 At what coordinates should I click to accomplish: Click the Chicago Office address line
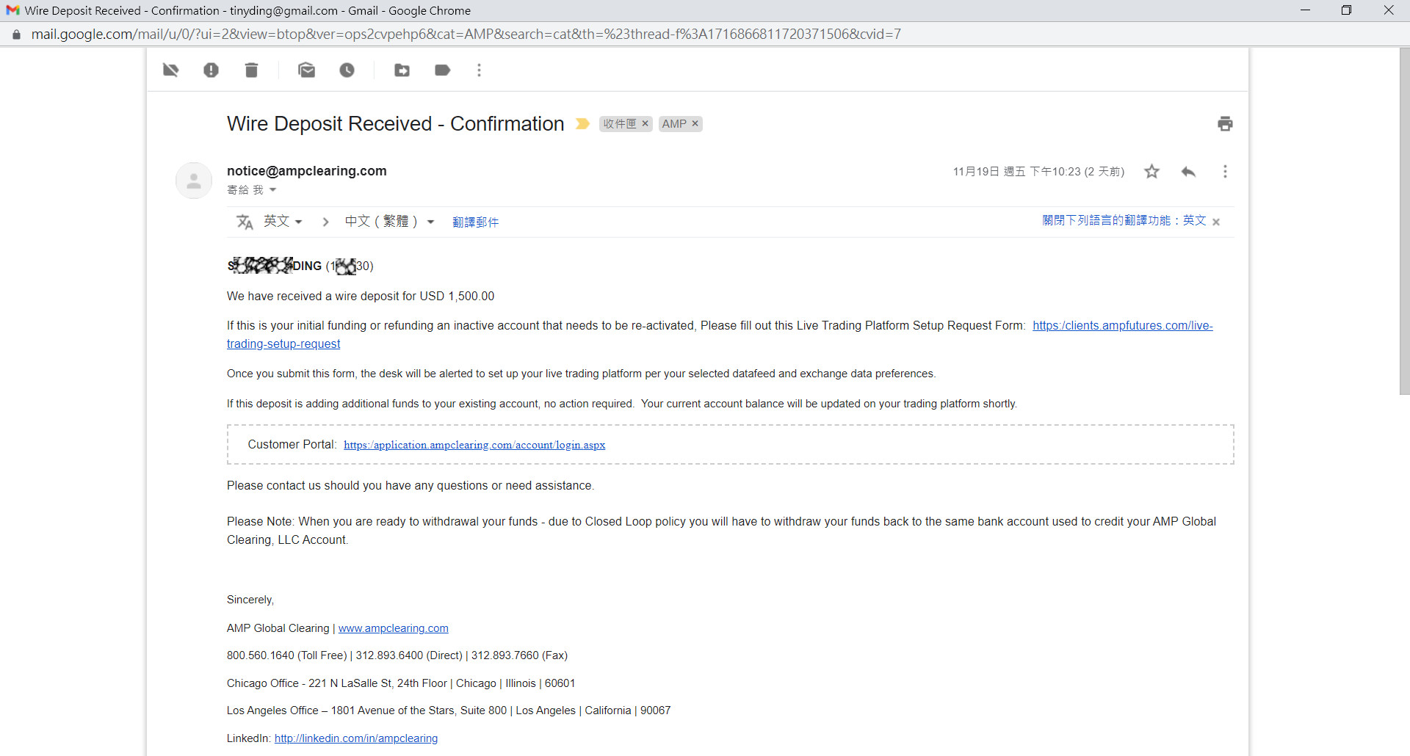click(401, 683)
